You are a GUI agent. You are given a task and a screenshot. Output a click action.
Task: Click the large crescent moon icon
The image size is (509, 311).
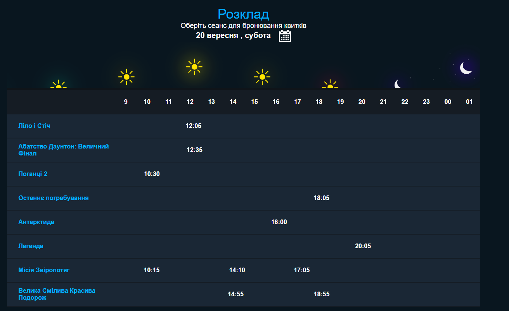click(x=466, y=68)
